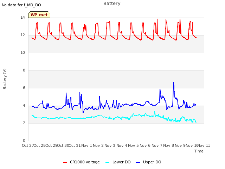
Task: Click the cyan Lower DO legend swatch
Action: [x=107, y=163]
